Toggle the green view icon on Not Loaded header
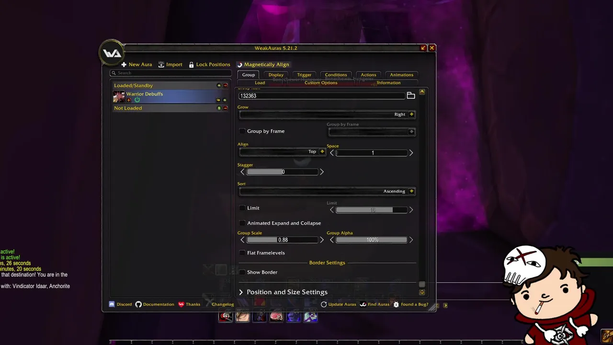This screenshot has height=345, width=613. [x=219, y=108]
